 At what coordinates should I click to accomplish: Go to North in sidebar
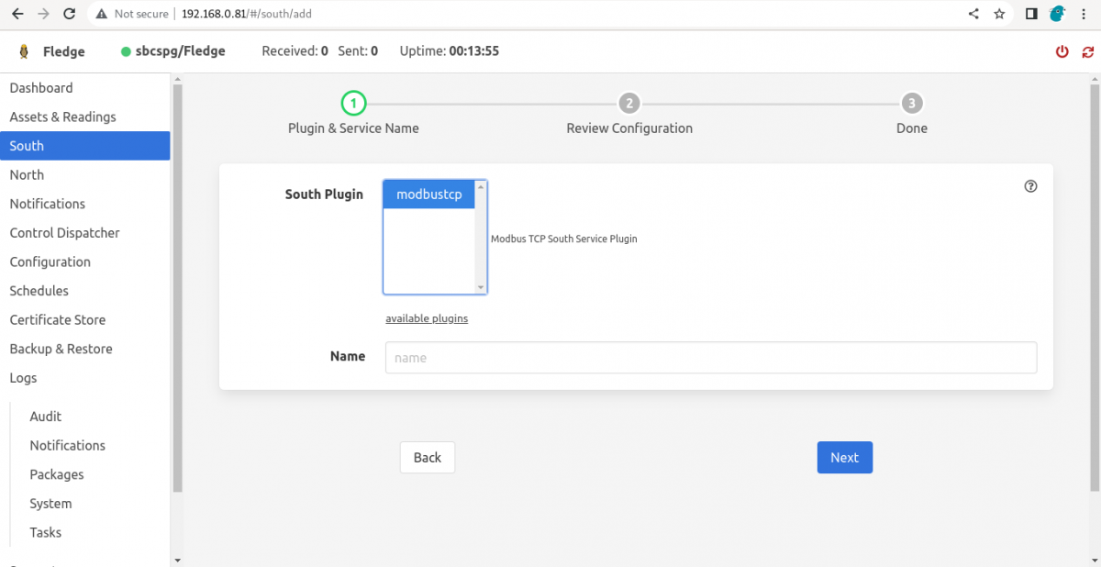[x=27, y=175]
